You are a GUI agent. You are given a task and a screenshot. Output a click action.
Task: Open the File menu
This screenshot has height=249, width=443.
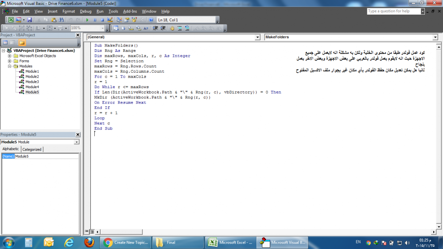click(15, 12)
